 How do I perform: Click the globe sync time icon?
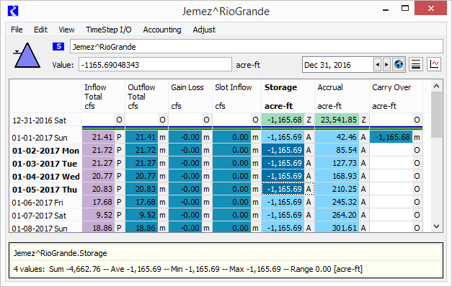[399, 64]
